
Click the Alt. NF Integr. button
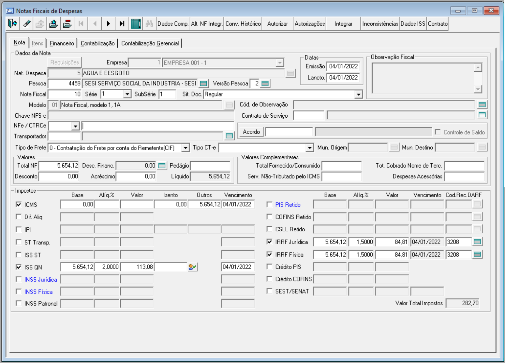point(207,24)
